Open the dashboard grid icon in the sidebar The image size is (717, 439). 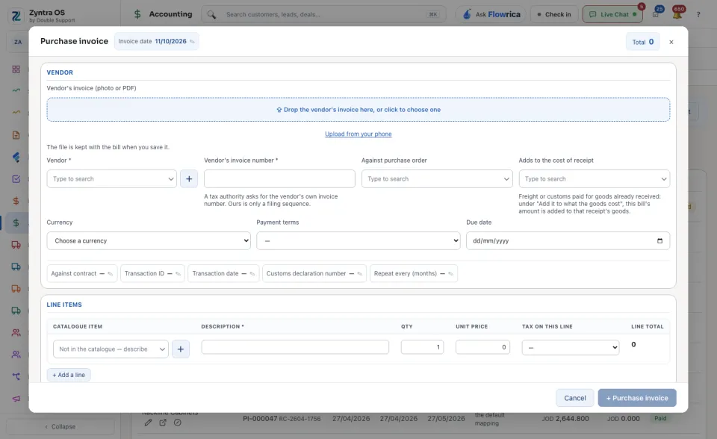tap(16, 69)
